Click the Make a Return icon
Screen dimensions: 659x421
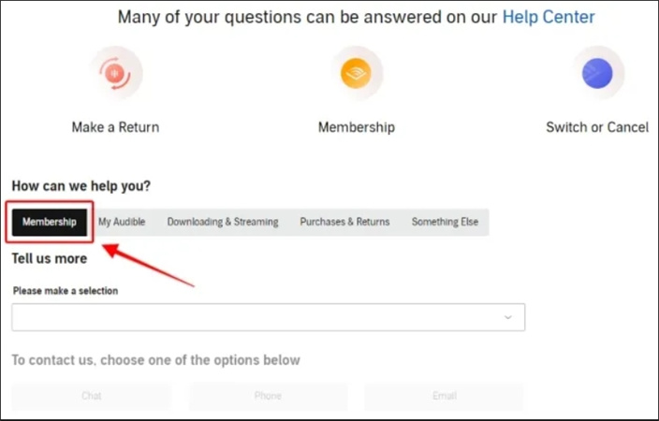tap(116, 74)
